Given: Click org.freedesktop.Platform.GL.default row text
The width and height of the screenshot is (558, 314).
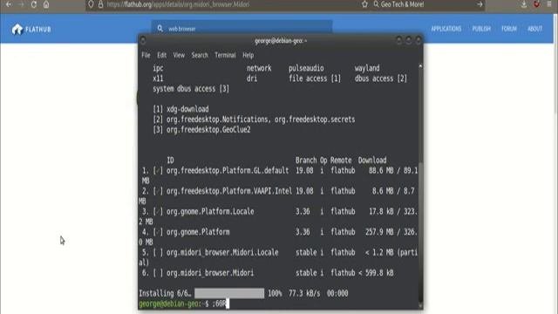Looking at the screenshot, I should click(x=228, y=171).
